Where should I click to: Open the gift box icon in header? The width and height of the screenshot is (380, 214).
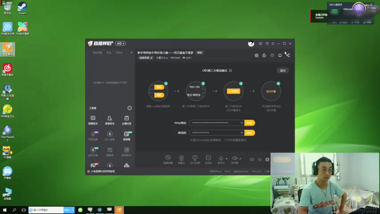coord(256,55)
